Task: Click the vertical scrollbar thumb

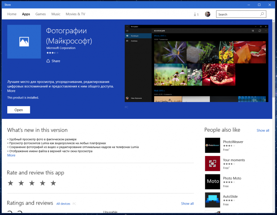Action: (274, 60)
